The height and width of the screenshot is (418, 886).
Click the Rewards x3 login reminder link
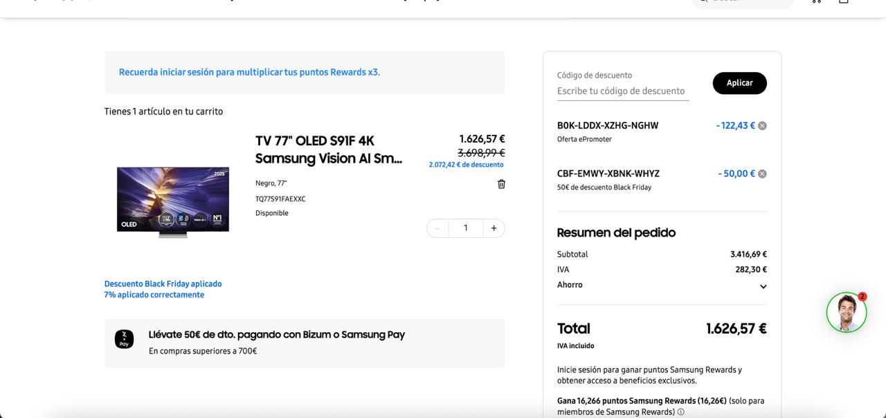click(x=249, y=72)
